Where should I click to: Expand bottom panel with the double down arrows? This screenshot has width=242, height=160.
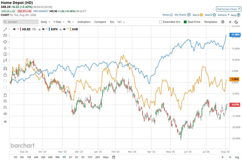(222, 157)
